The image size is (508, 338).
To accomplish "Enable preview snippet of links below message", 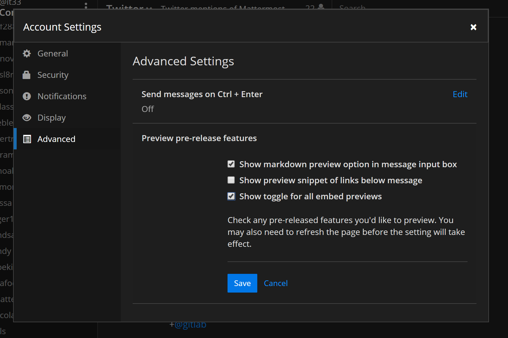I will click(231, 180).
